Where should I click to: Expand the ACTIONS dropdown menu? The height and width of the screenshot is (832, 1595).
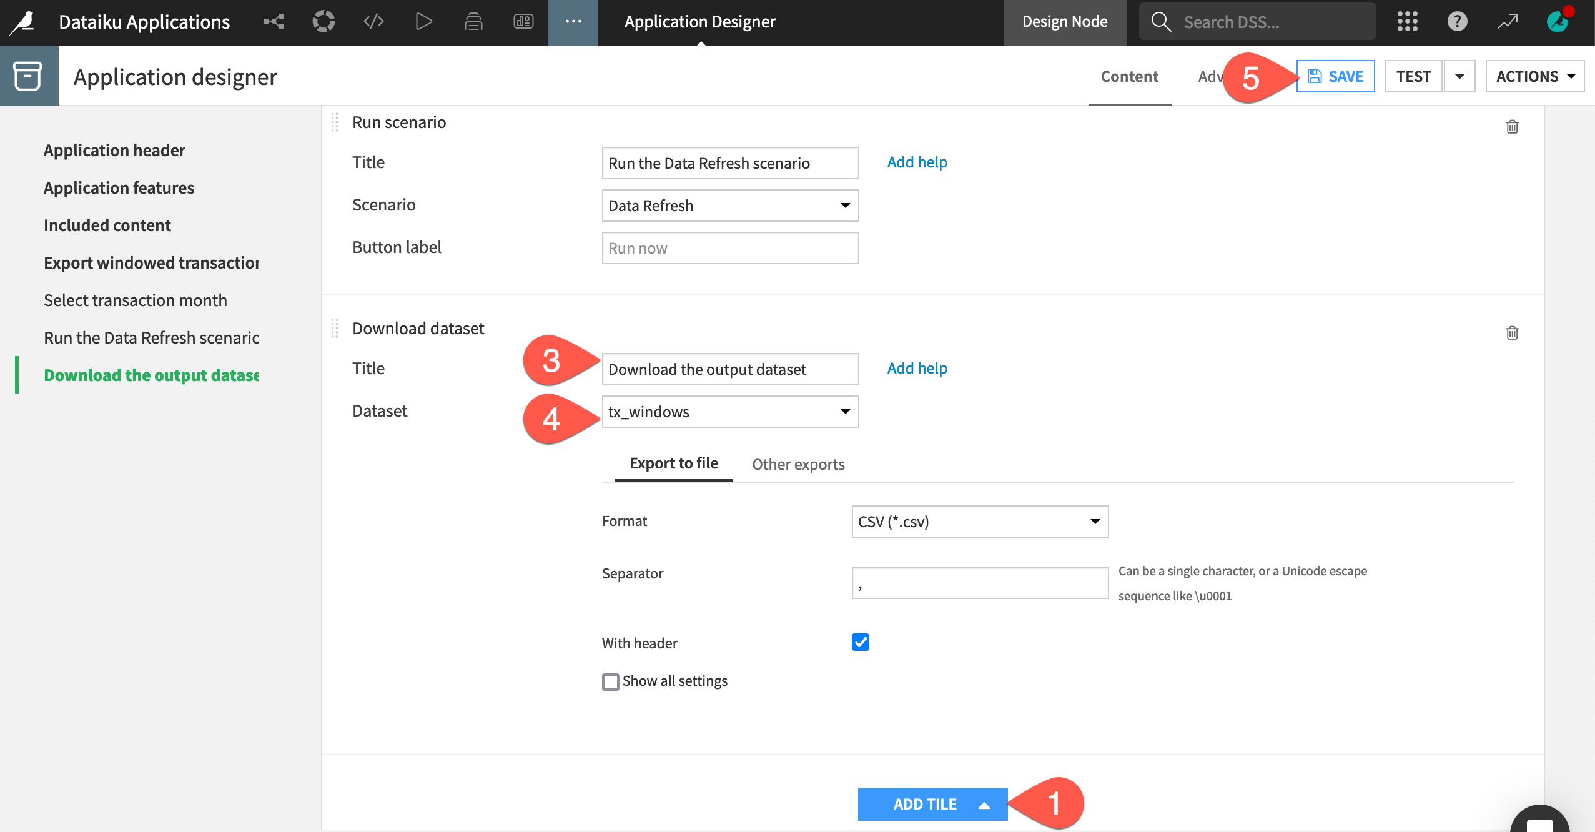point(1534,77)
